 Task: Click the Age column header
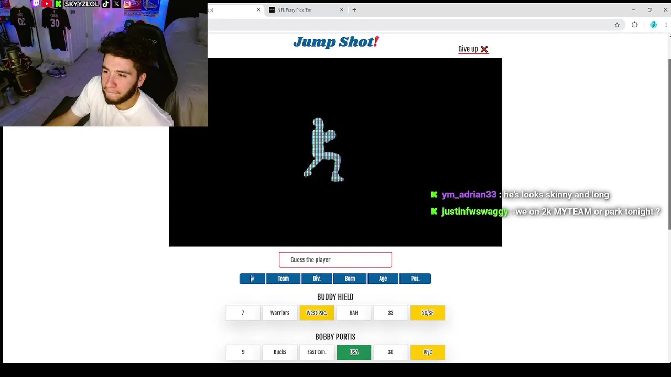(383, 279)
